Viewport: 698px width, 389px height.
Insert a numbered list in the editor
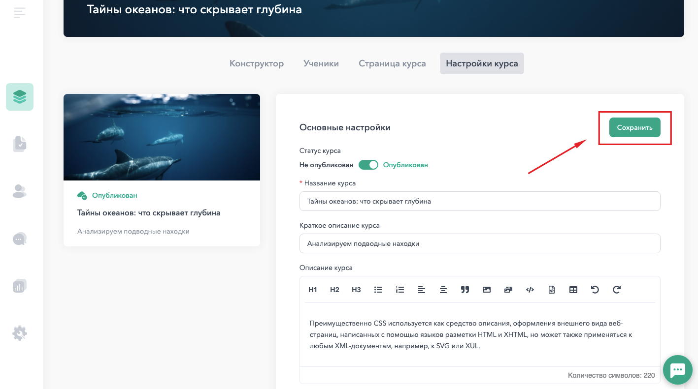400,290
